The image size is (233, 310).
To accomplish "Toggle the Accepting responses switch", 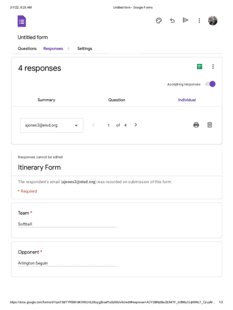I will pos(210,84).
